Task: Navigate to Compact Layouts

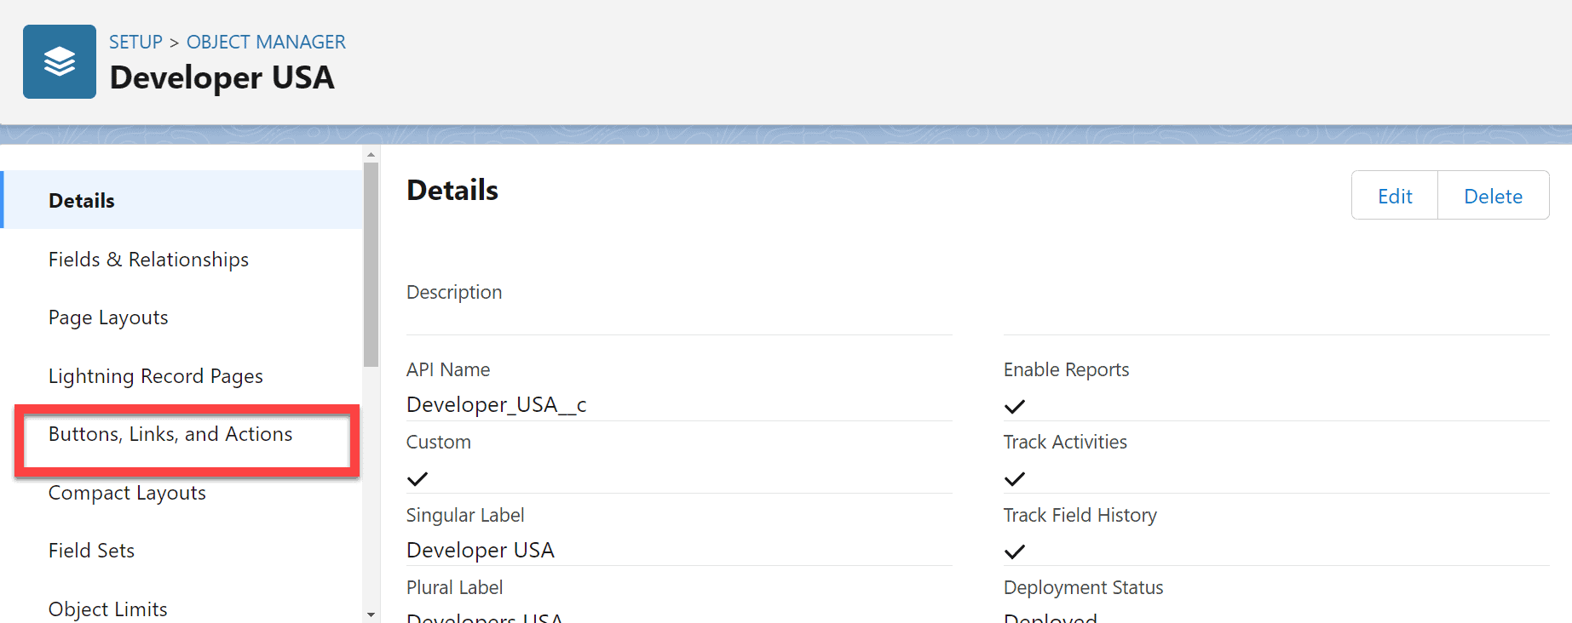Action: click(127, 493)
